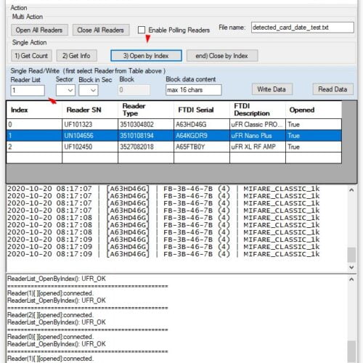Focus the Reader List input field
Viewport: 363px width, 363px height.
pyautogui.click(x=28, y=91)
